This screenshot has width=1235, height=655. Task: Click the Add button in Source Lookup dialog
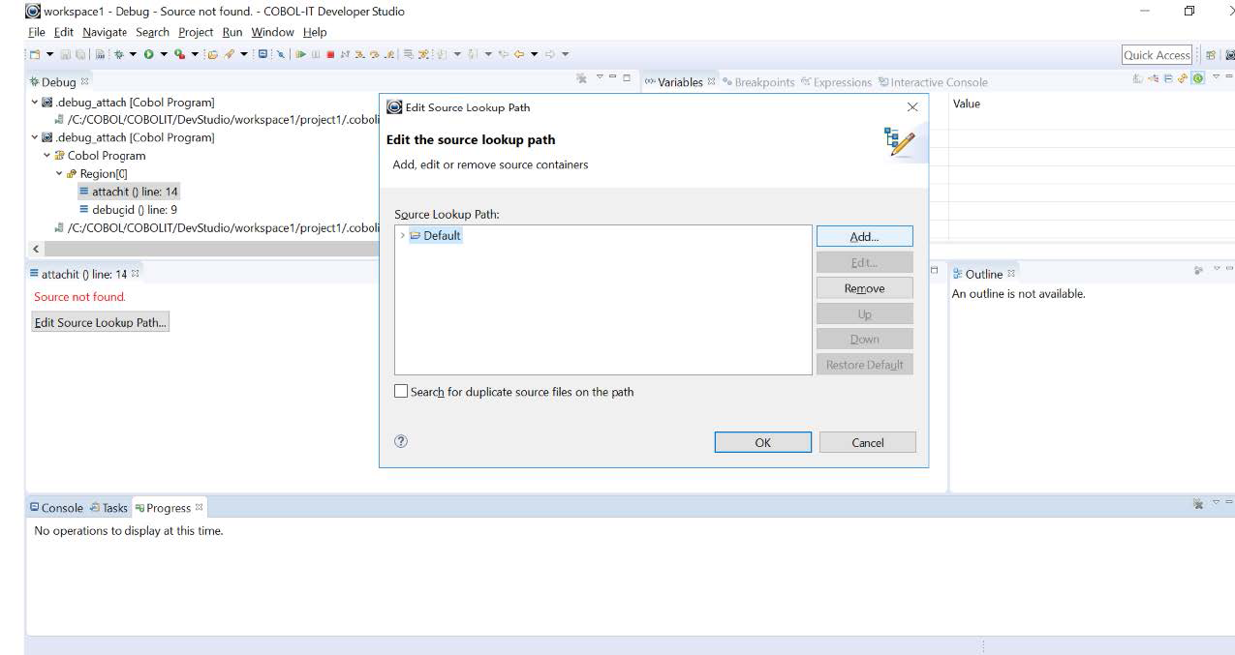click(x=865, y=235)
